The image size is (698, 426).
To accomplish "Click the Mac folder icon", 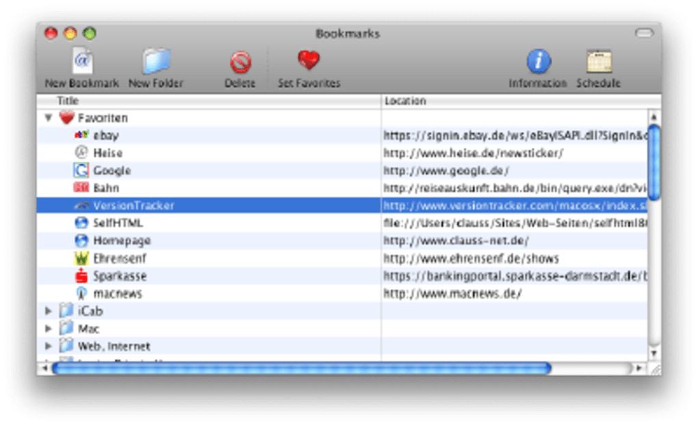I will (x=66, y=328).
